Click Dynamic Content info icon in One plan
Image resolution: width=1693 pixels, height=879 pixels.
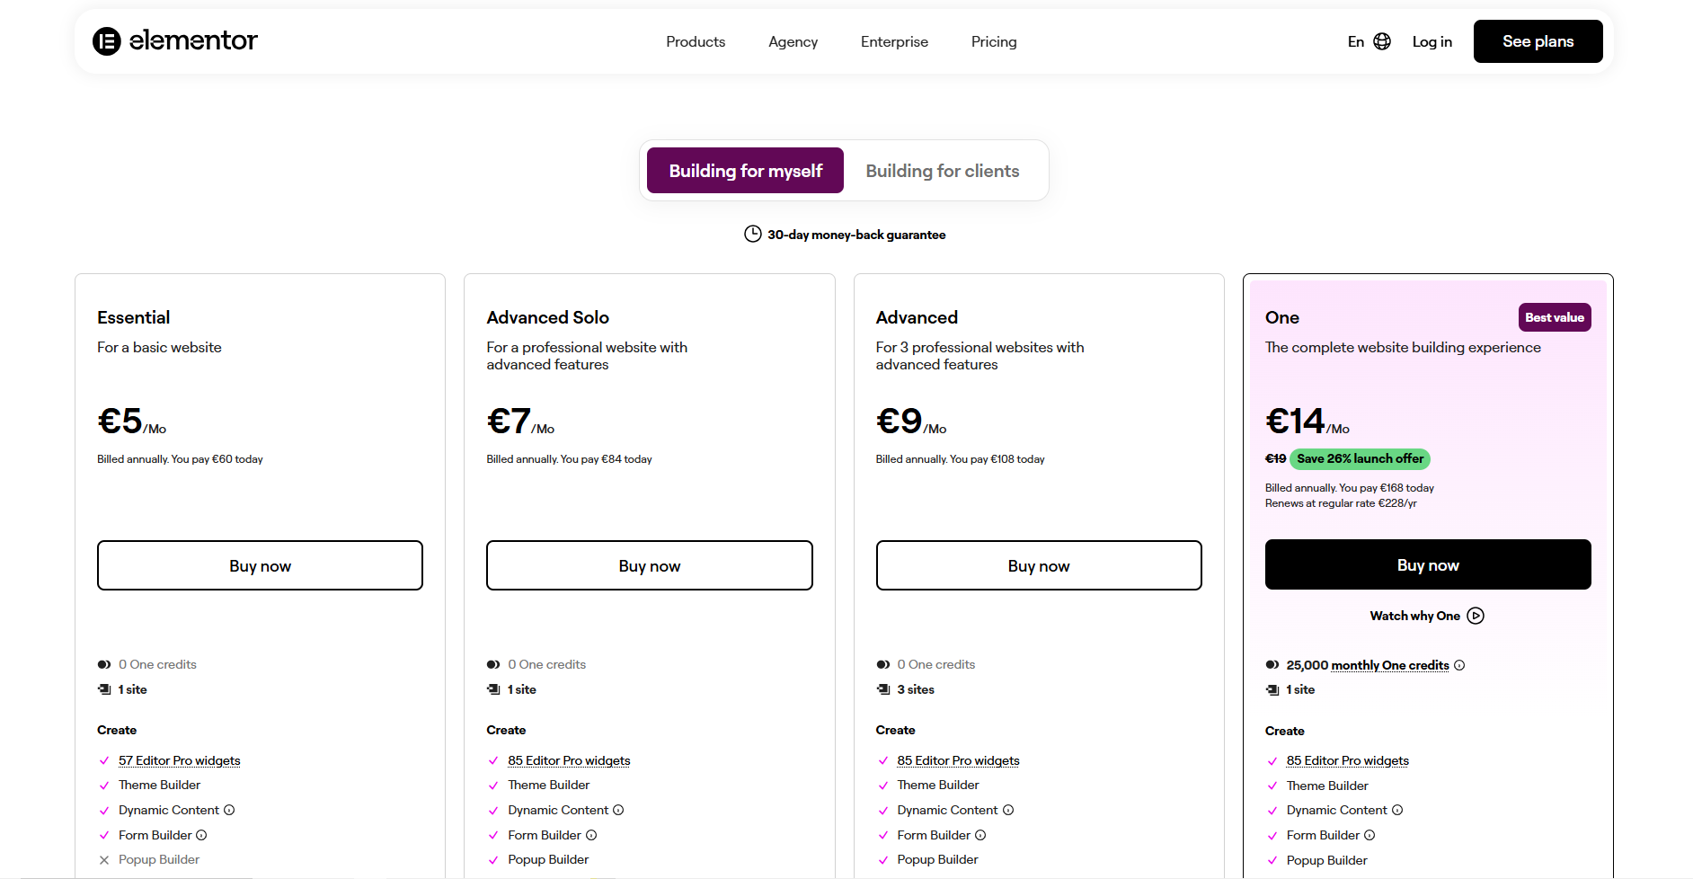point(1397,810)
